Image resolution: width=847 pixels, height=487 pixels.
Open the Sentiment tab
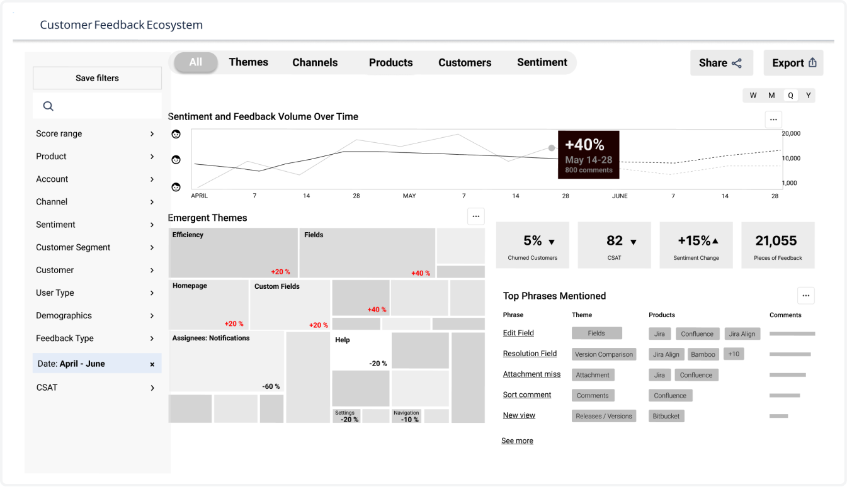[542, 62]
